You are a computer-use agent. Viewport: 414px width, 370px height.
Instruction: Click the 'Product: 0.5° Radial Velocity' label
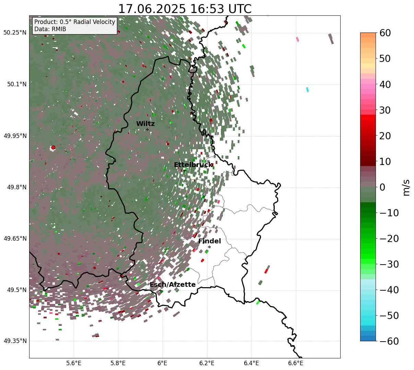[x=75, y=22]
